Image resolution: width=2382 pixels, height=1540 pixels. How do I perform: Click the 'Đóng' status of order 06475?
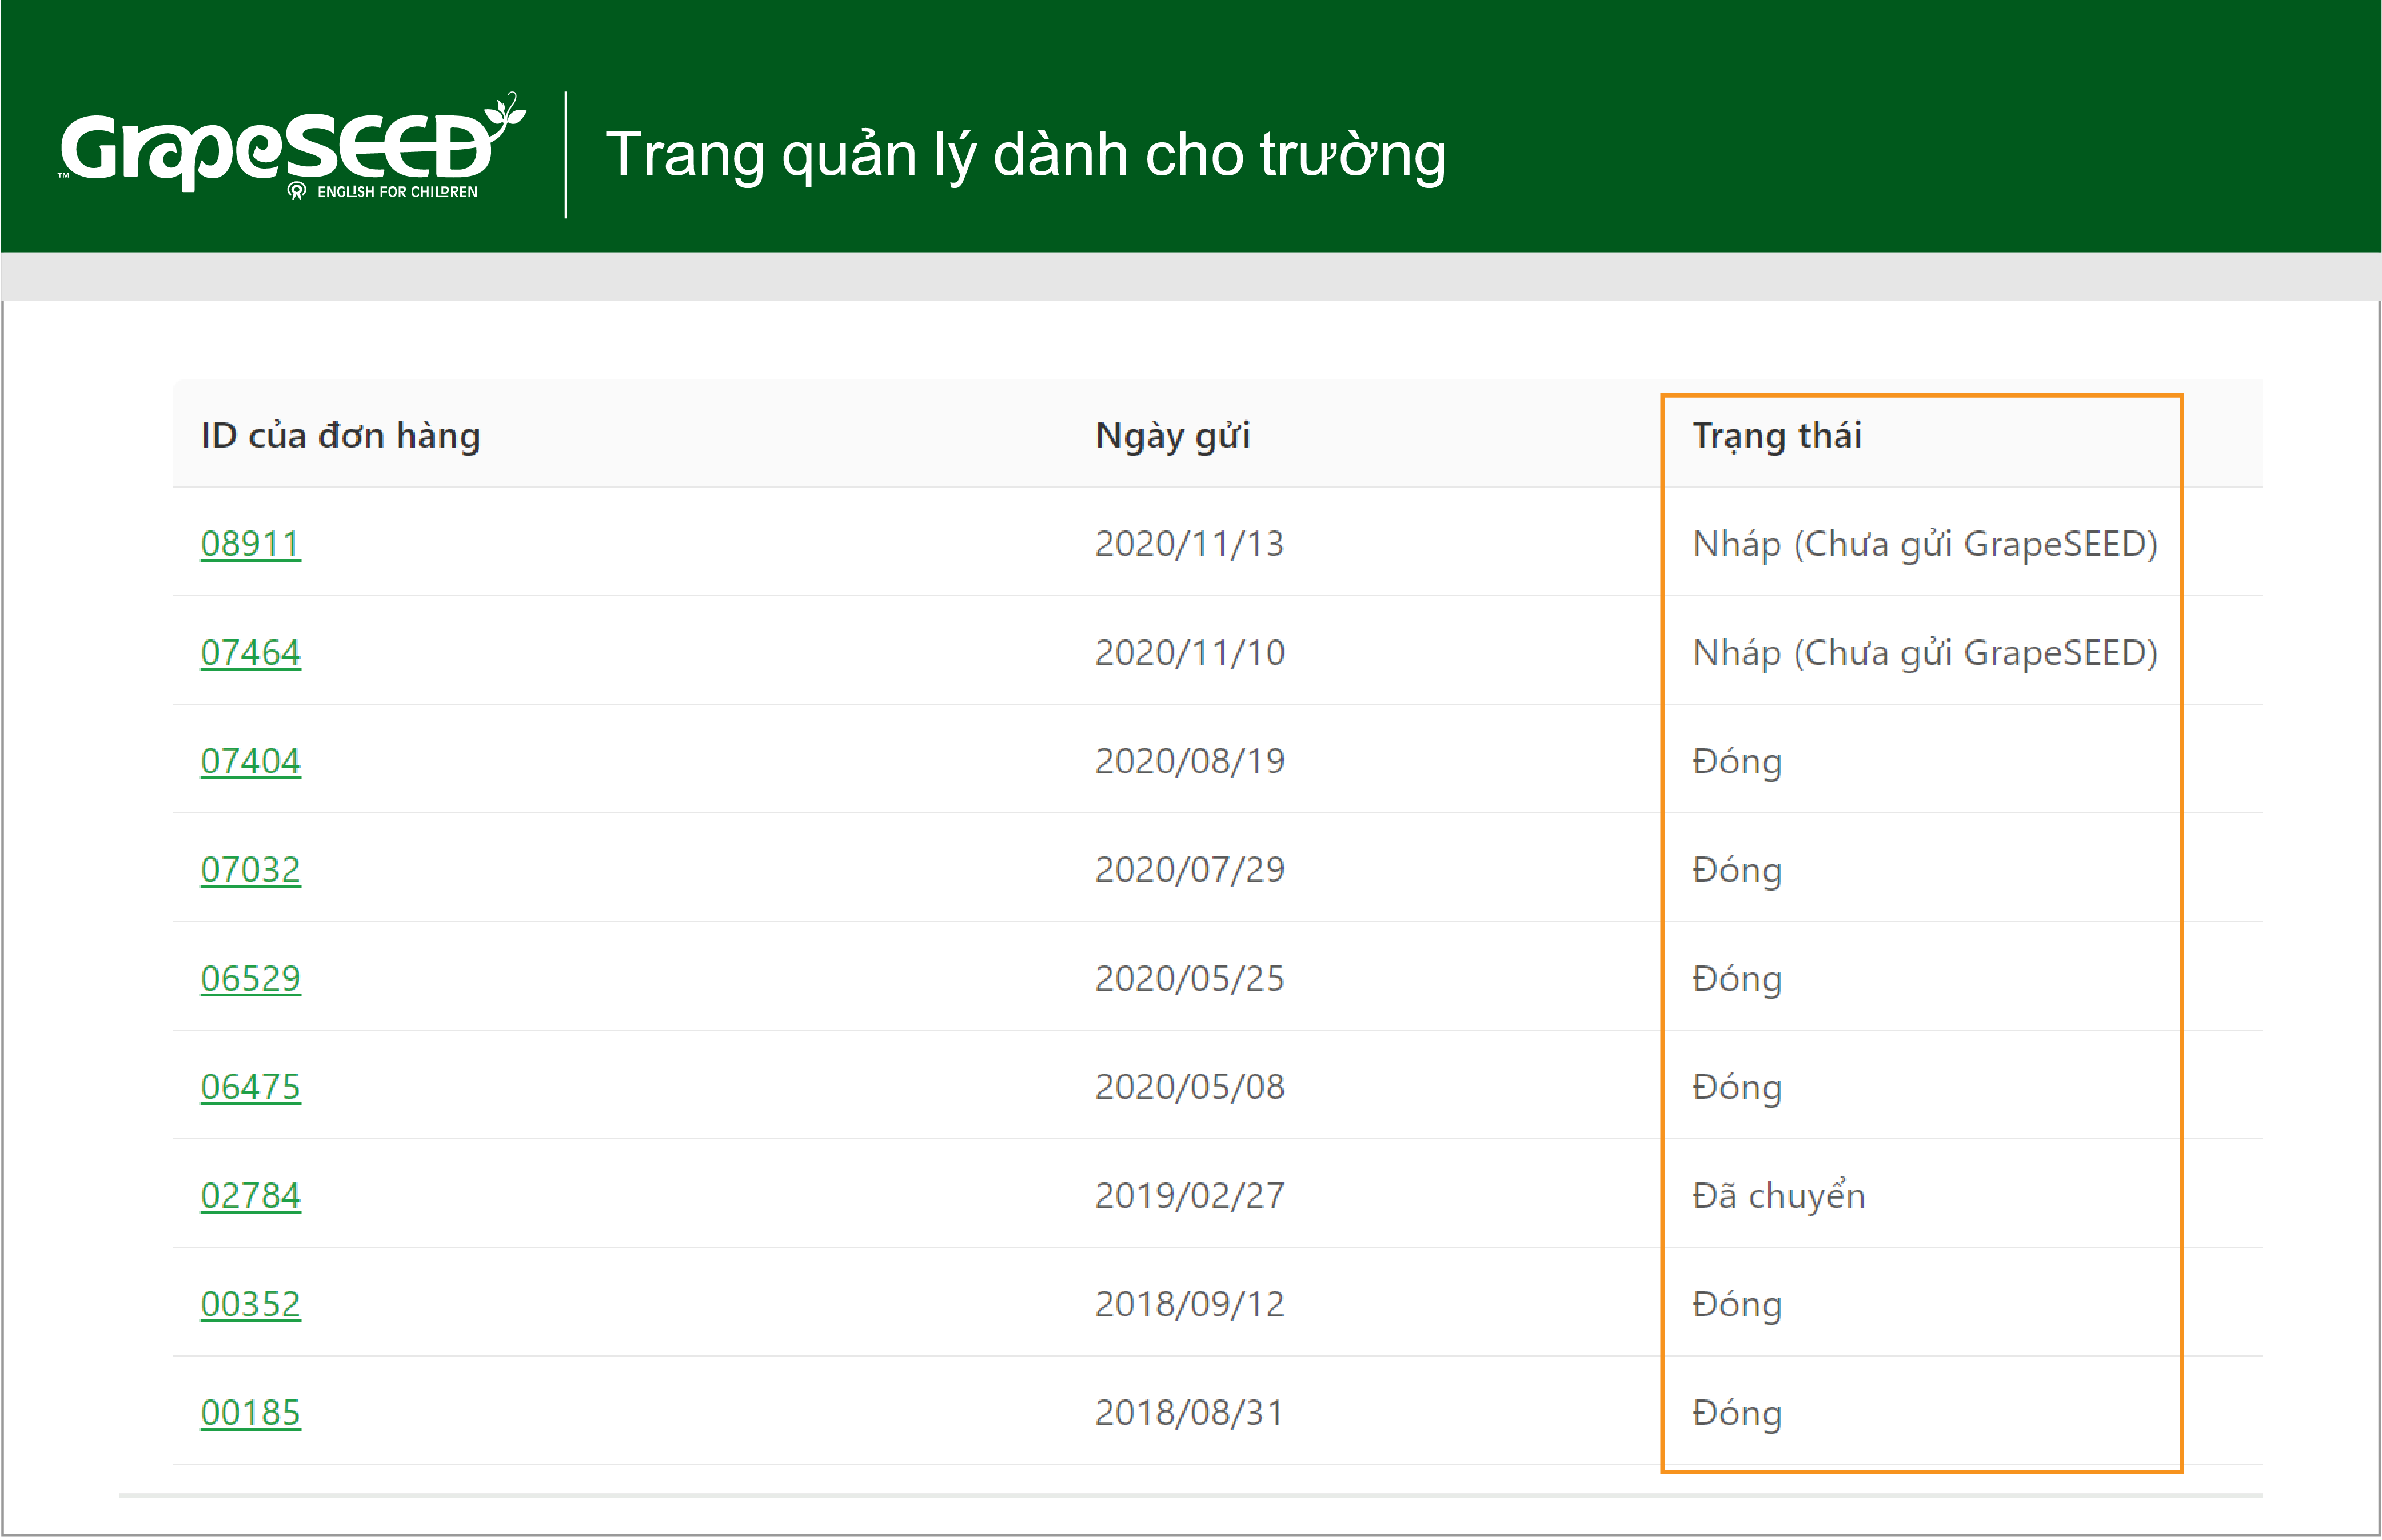point(1737,1088)
